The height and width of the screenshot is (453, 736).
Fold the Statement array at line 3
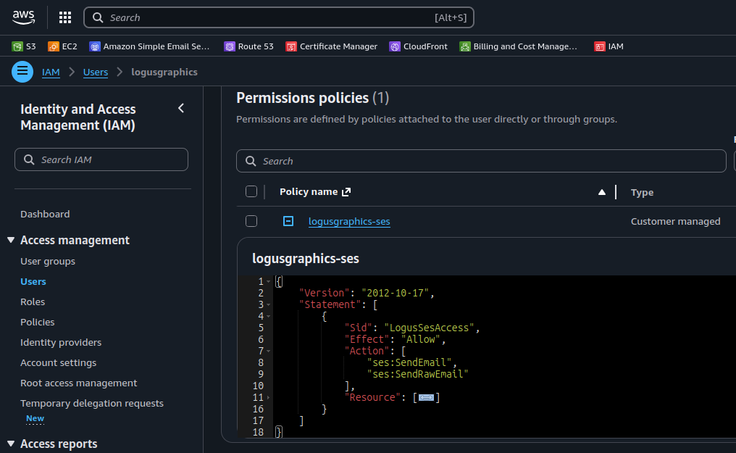[x=269, y=304]
